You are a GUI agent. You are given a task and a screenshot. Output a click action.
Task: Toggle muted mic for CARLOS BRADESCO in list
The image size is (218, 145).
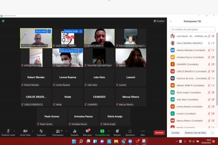pyautogui.click(x=209, y=71)
